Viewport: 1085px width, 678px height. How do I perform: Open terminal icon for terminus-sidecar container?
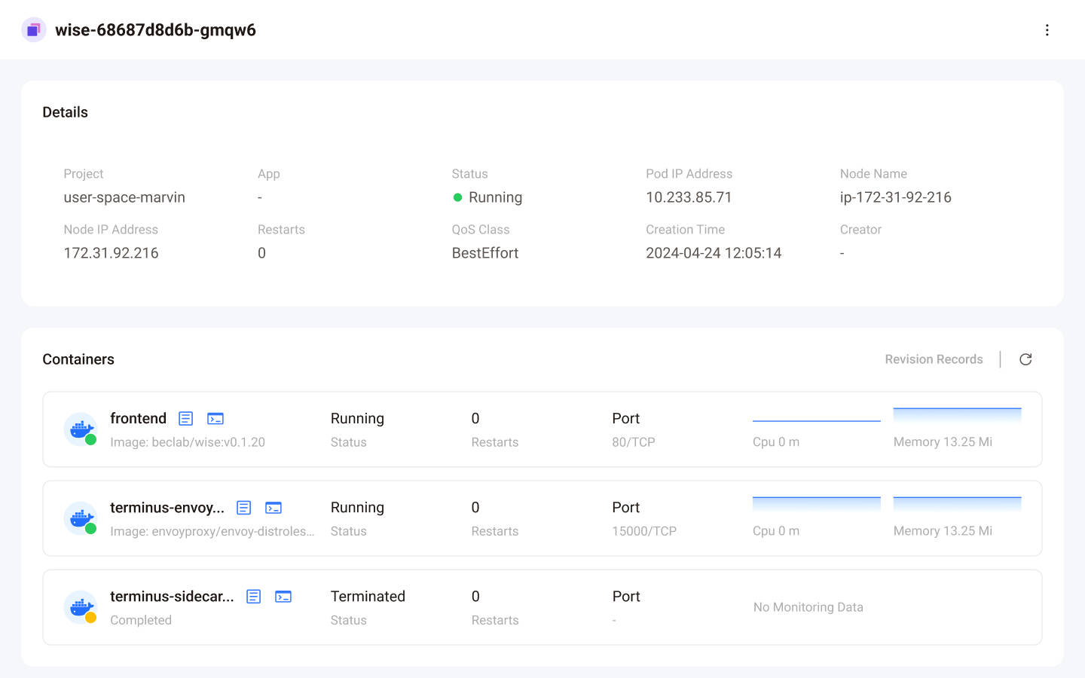283,597
